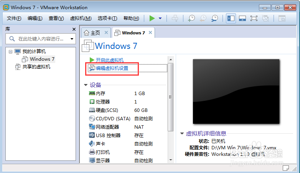Screen dimensions: 300x173
Task: Select 共享的虚拟机 in the library
Action: (36, 67)
